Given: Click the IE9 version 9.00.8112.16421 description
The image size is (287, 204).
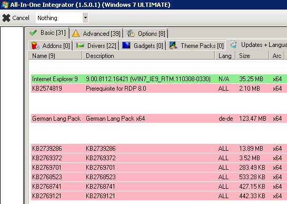Looking at the screenshot, I should (x=149, y=79).
